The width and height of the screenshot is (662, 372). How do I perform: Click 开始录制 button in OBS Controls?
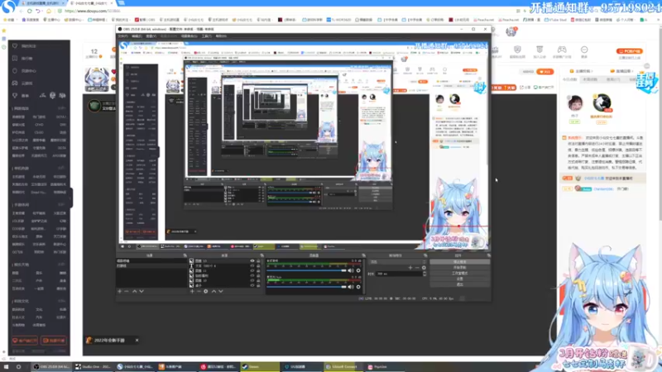(460, 267)
